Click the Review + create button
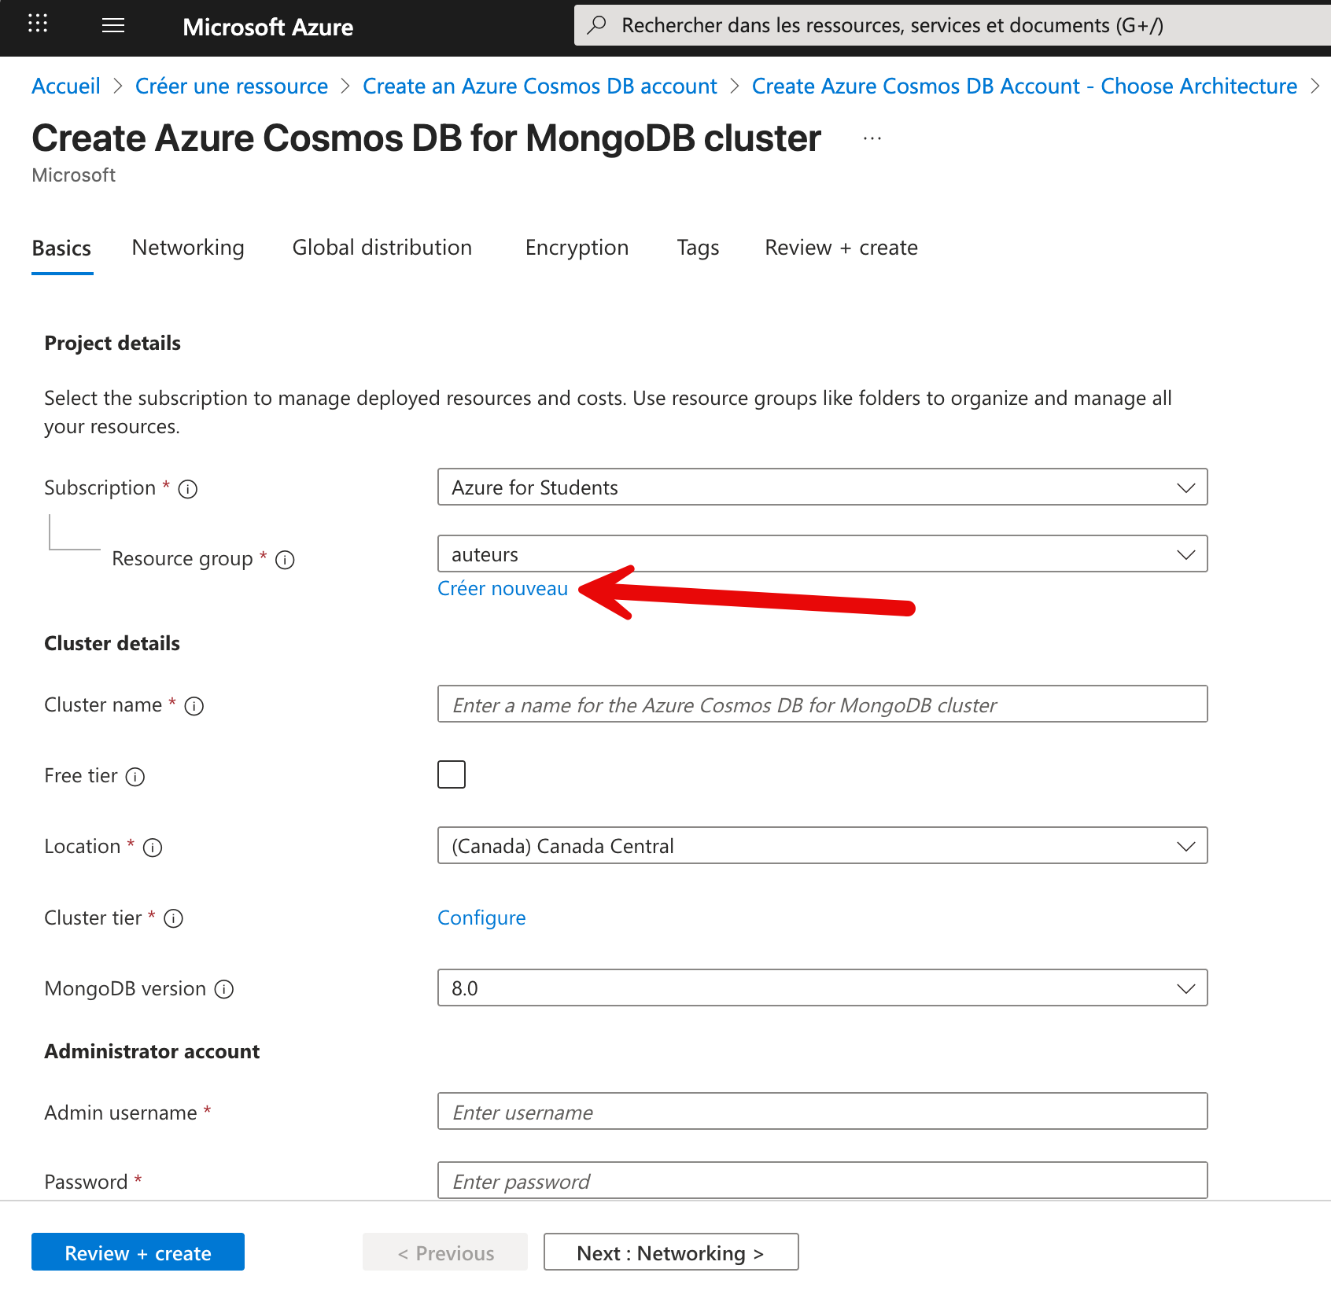Screen dimensions: 1331x1291 point(138,1252)
